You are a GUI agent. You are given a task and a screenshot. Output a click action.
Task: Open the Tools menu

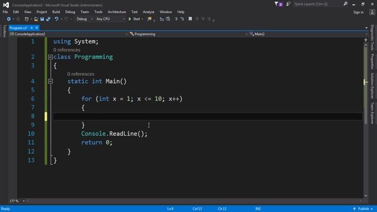[x=98, y=12]
